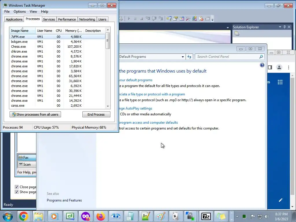Switch to the Applications tab
Screen dimensions: 296x222
(14, 19)
